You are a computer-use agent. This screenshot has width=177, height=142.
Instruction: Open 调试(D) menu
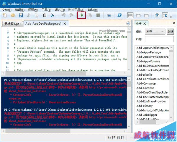[x=60, y=10]
